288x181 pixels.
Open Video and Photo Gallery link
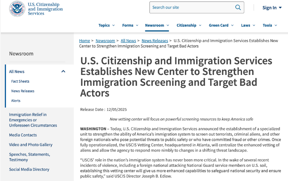click(31, 145)
